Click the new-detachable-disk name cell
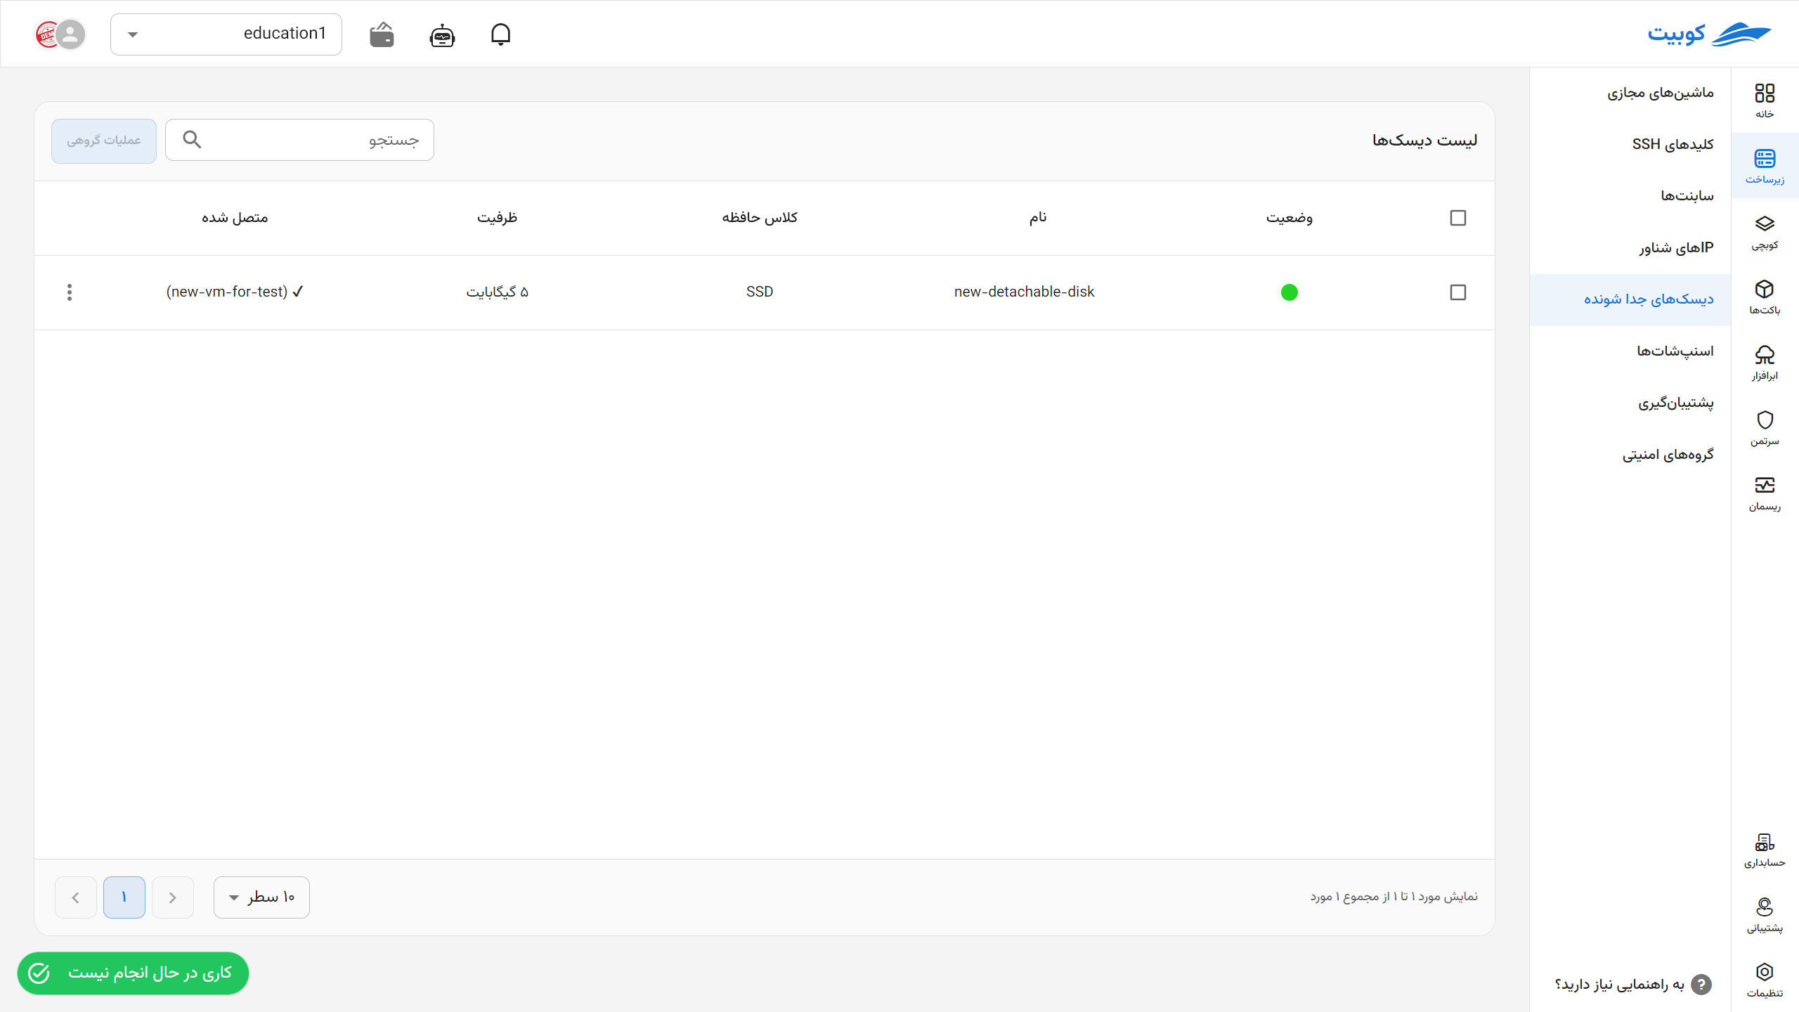 click(1024, 292)
